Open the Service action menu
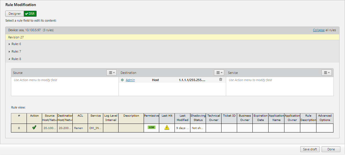Viewport: 345px width, 155px height. pos(327,73)
